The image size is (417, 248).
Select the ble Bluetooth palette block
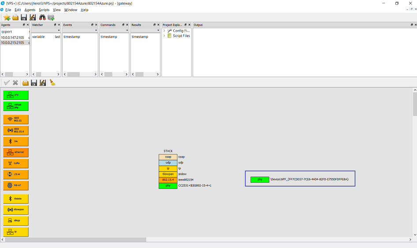[16, 141]
